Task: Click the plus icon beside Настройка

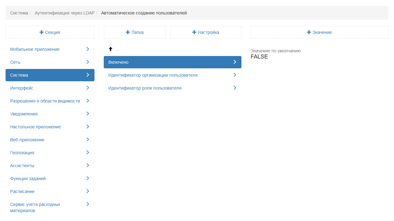Action: coord(194,32)
